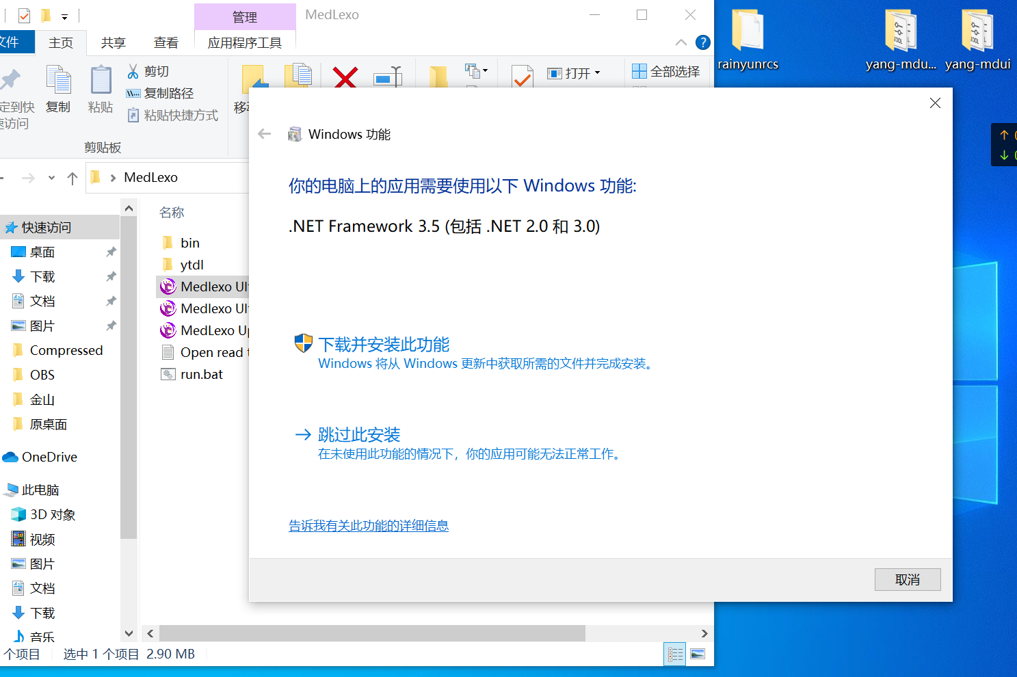
Task: Click the navigation pane scroll-up arrow
Action: [x=129, y=207]
